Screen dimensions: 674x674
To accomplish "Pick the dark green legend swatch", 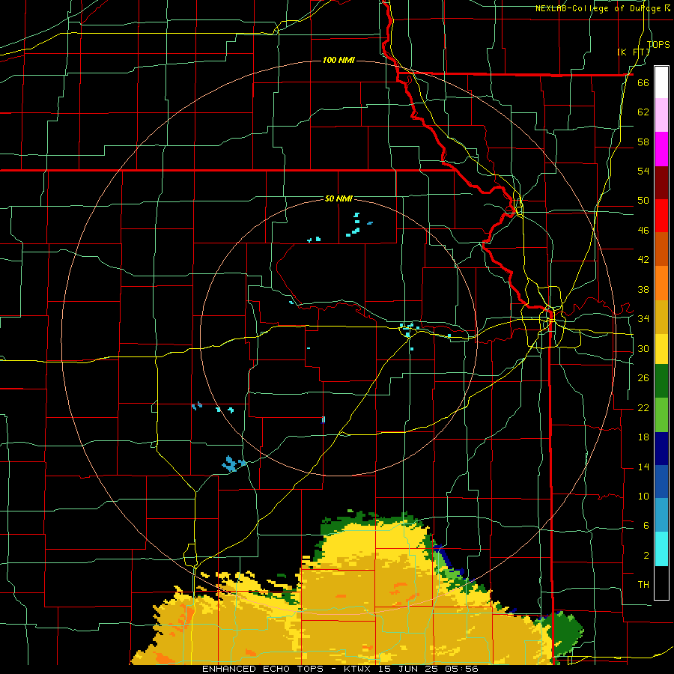I will click(x=661, y=381).
